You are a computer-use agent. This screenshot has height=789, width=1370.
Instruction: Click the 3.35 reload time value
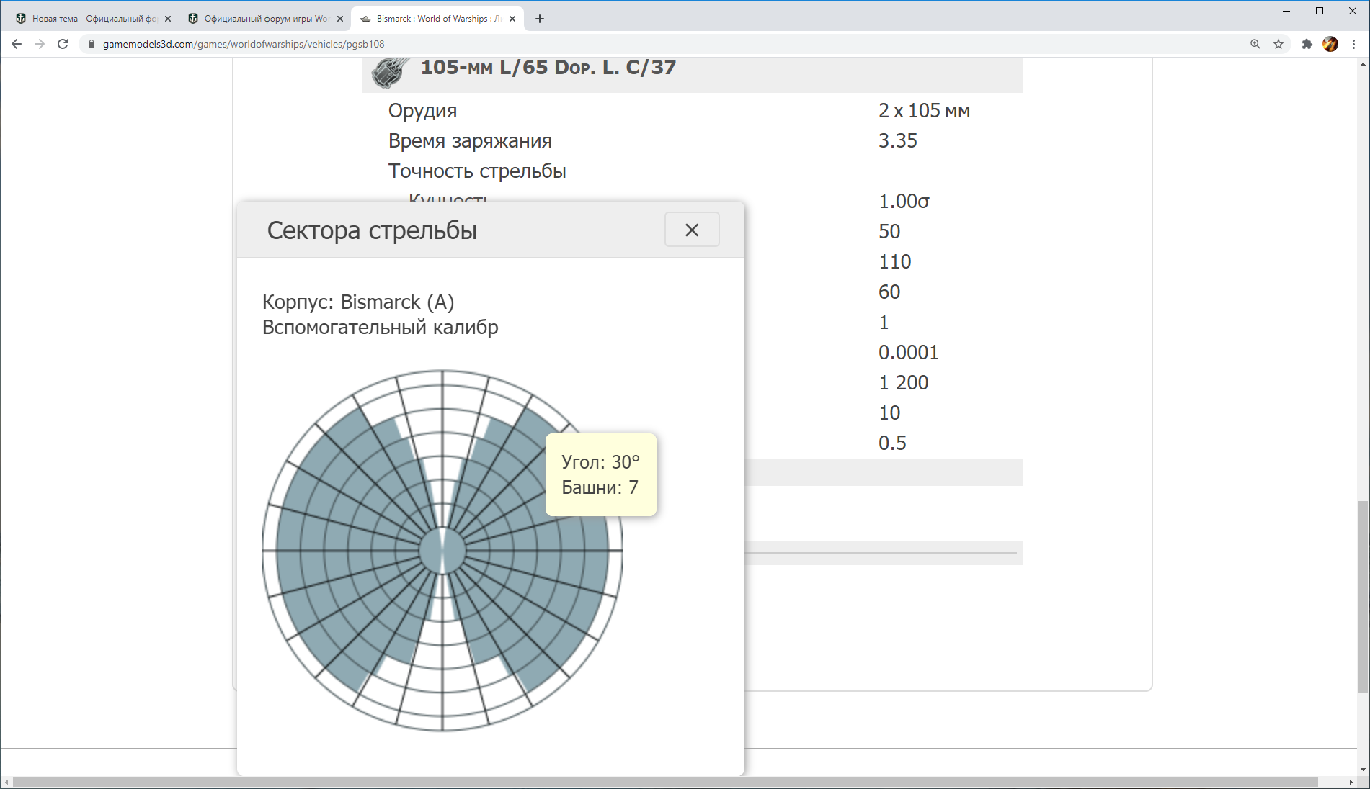(897, 140)
